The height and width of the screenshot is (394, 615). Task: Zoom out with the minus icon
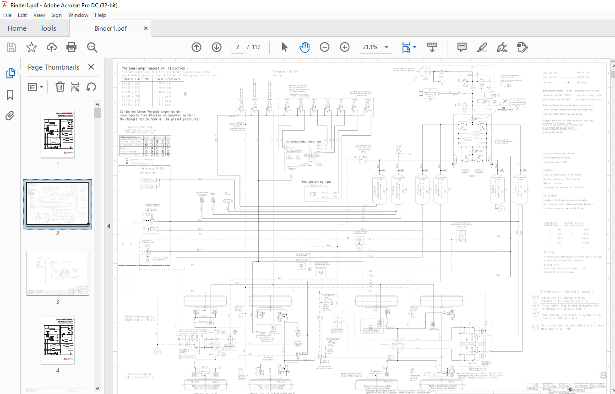(325, 47)
